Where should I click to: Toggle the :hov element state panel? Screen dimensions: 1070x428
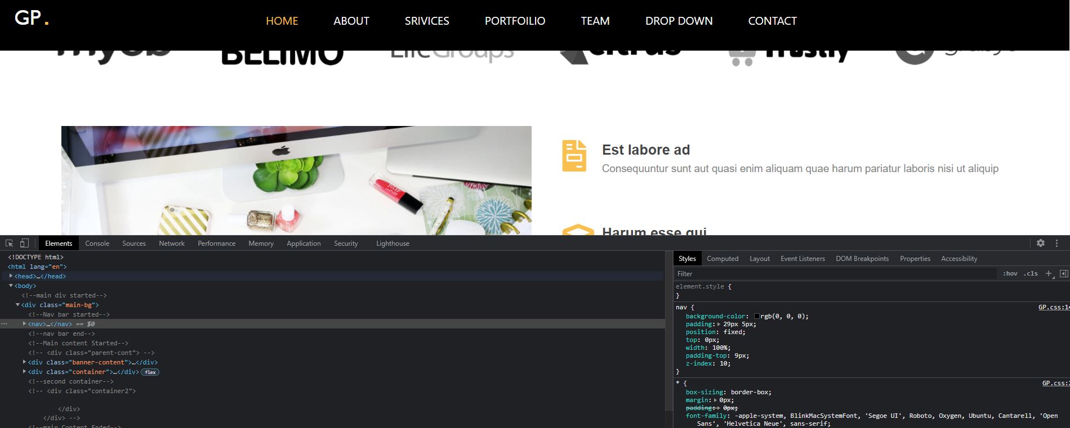(1010, 273)
